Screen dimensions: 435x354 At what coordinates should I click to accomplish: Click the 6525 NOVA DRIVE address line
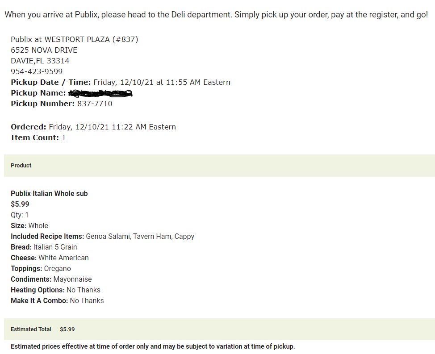pyautogui.click(x=44, y=50)
